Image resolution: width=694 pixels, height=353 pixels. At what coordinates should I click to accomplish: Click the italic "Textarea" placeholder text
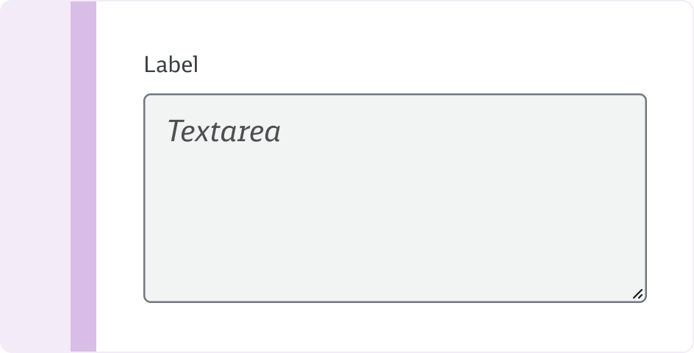pyautogui.click(x=224, y=132)
